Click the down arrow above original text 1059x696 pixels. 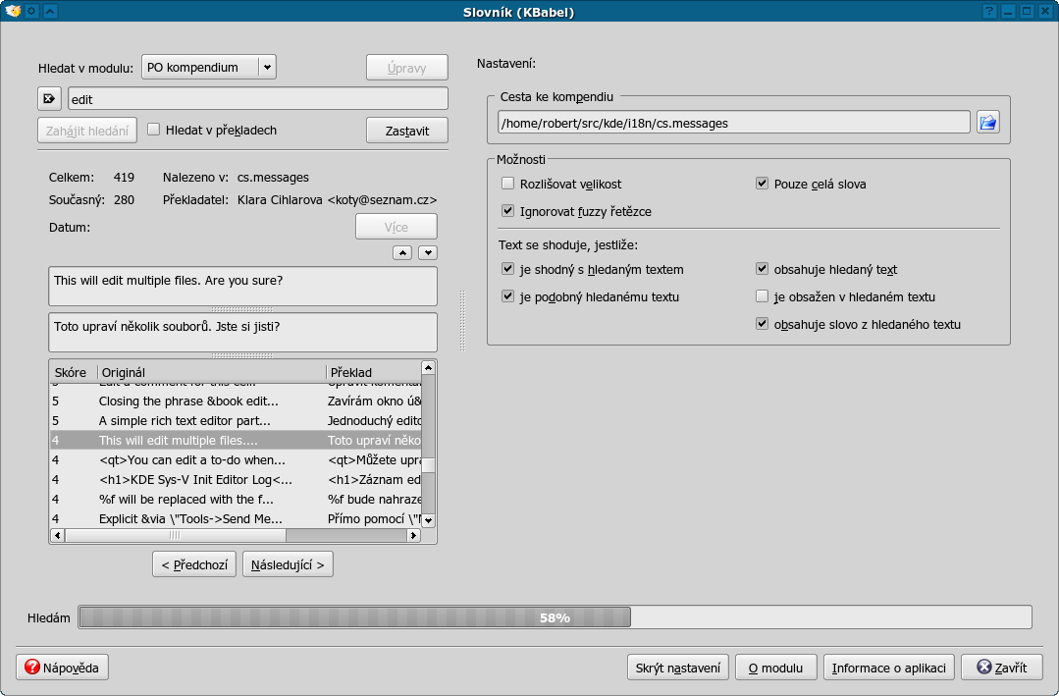pos(428,252)
